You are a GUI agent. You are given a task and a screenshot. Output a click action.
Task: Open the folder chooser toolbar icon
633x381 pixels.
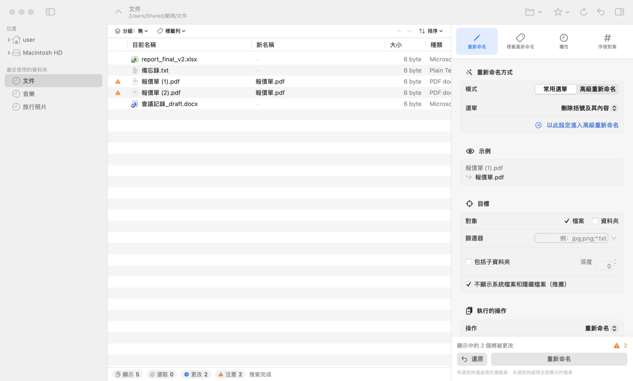(533, 12)
